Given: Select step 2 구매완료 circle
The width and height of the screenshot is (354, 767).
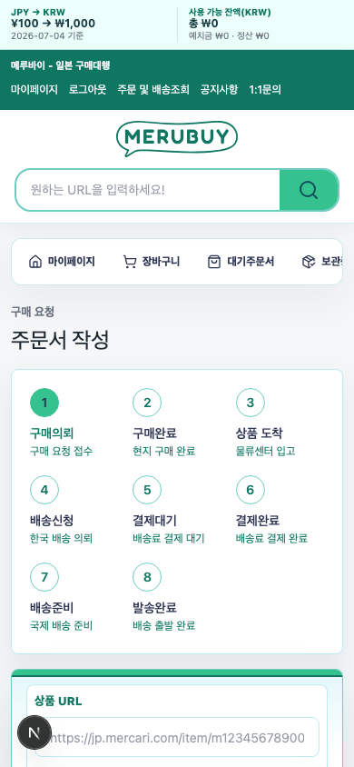Looking at the screenshot, I should click(147, 403).
